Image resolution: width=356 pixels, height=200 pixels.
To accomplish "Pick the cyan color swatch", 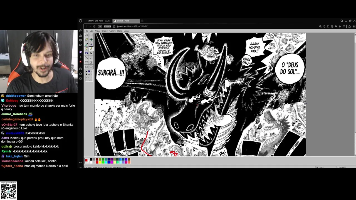I will (x=106, y=162).
